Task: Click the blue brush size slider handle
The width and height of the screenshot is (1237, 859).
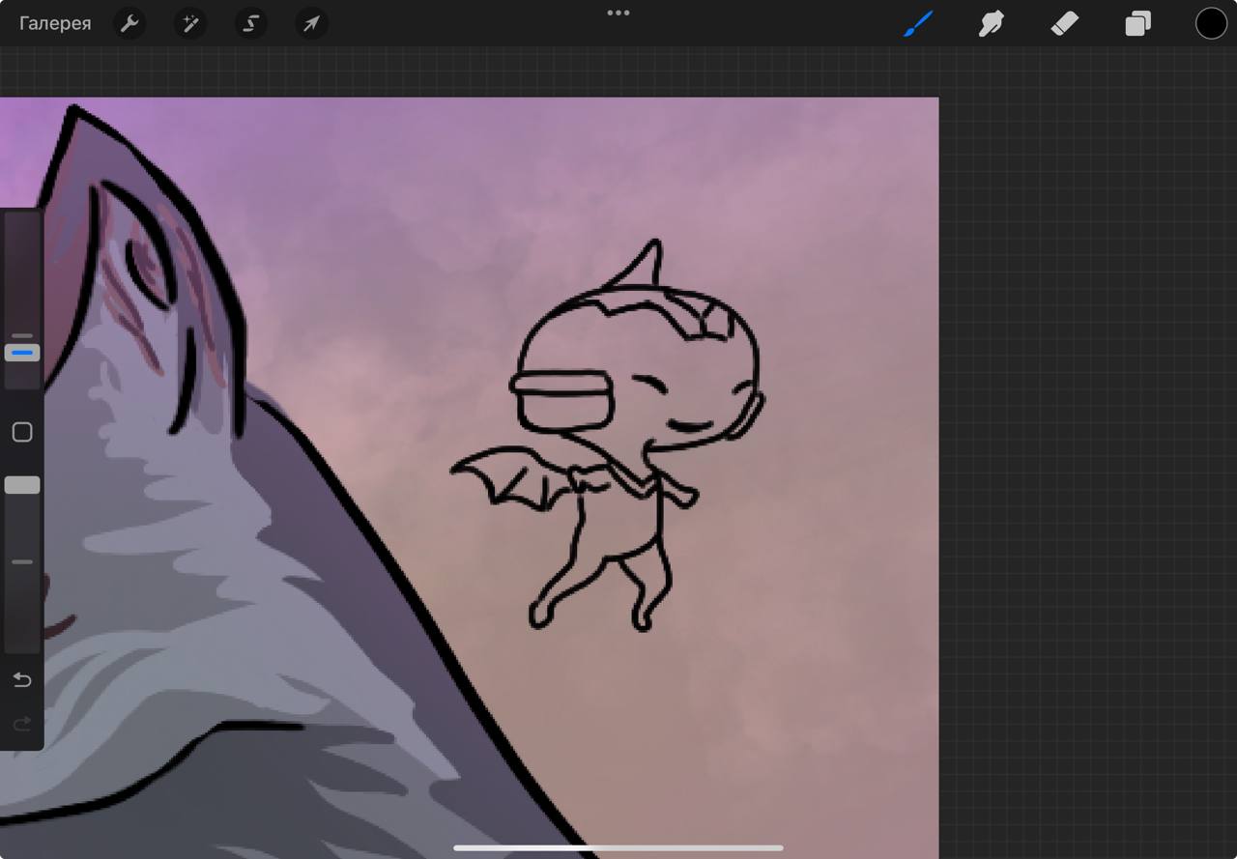Action: (x=22, y=353)
